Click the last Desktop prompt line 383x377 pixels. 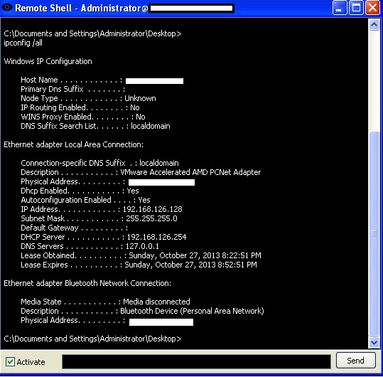92,339
